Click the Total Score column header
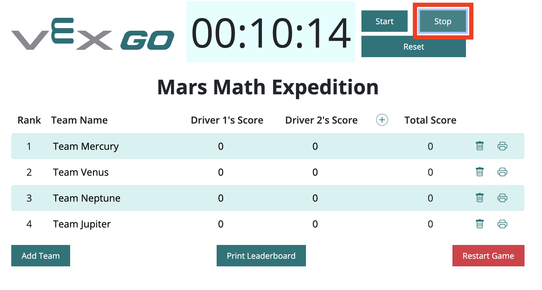 (x=430, y=120)
